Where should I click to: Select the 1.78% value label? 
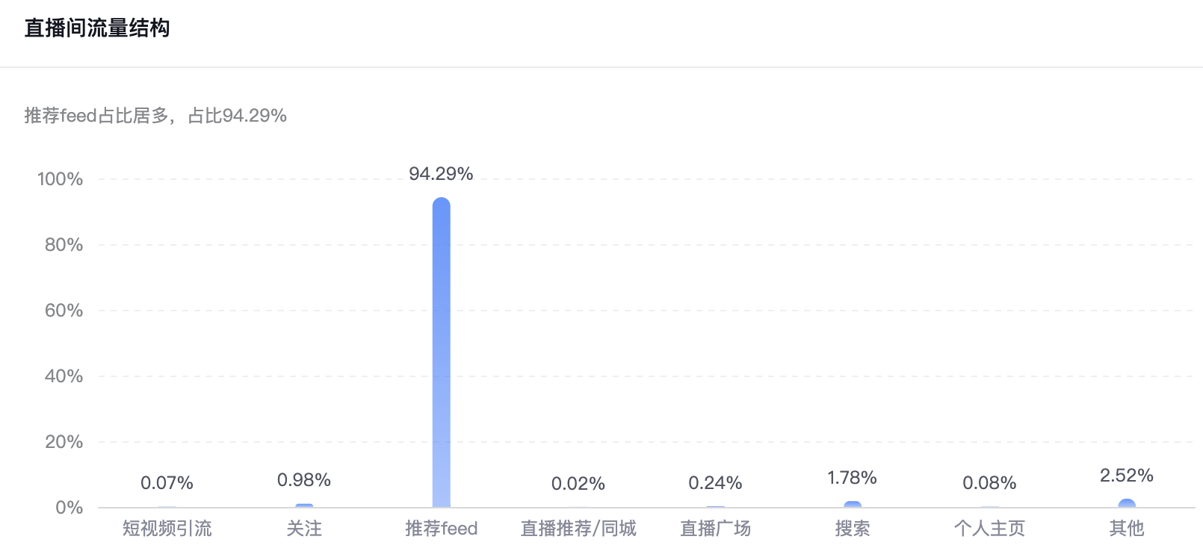pyautogui.click(x=853, y=478)
